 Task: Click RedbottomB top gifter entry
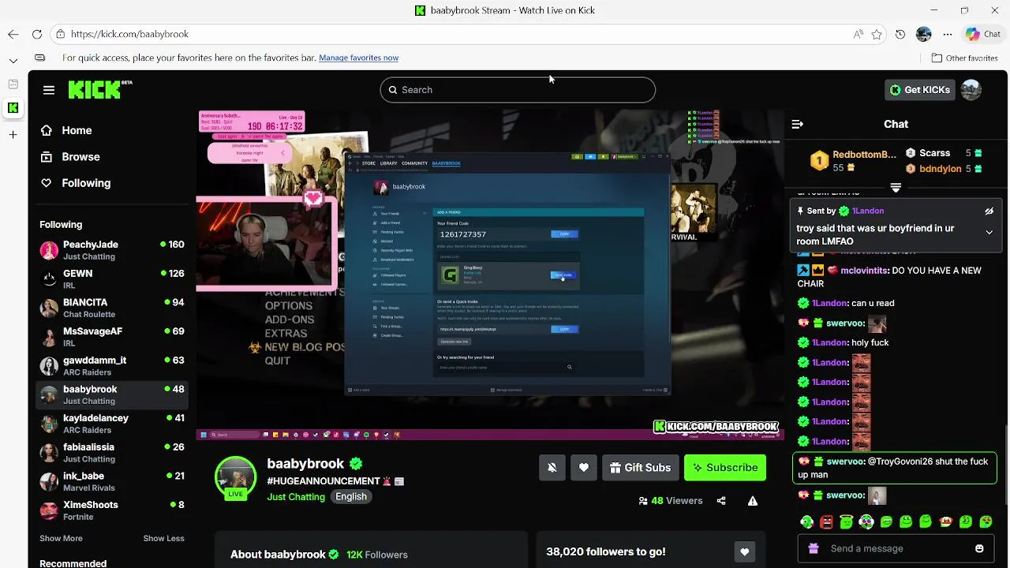[x=854, y=161]
